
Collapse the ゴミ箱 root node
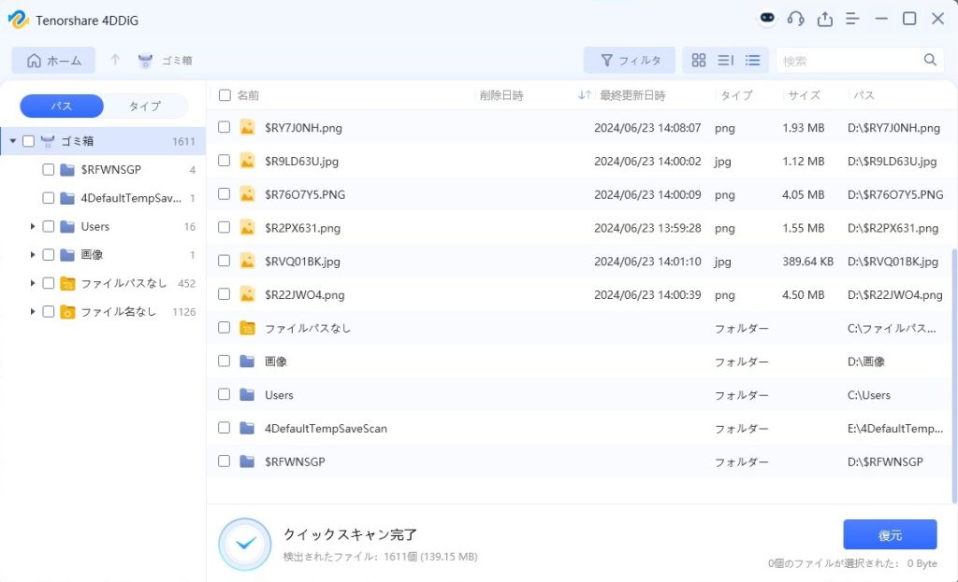click(x=13, y=142)
